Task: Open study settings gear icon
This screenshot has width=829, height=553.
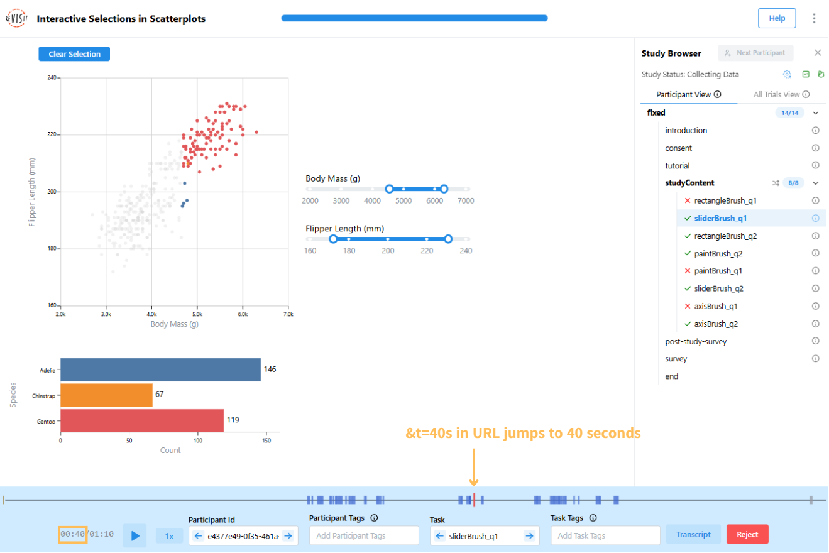Action: pyautogui.click(x=787, y=74)
